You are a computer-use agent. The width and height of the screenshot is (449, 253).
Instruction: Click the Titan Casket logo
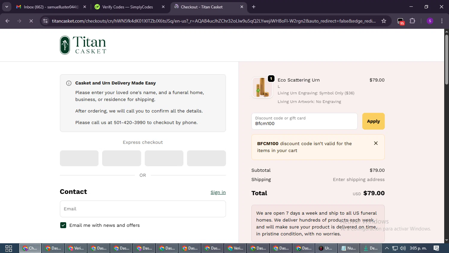point(83,45)
